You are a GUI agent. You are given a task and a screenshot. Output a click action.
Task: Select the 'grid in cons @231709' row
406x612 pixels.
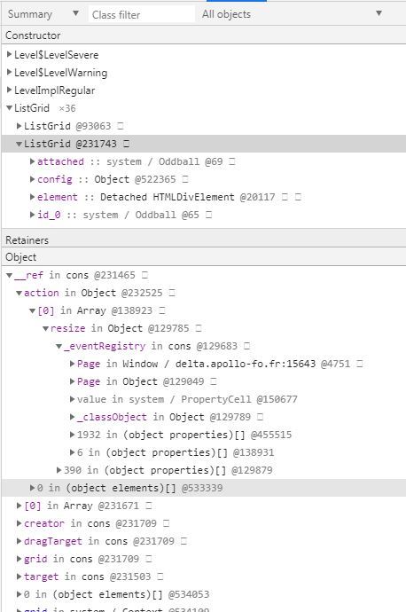pyautogui.click(x=204, y=559)
